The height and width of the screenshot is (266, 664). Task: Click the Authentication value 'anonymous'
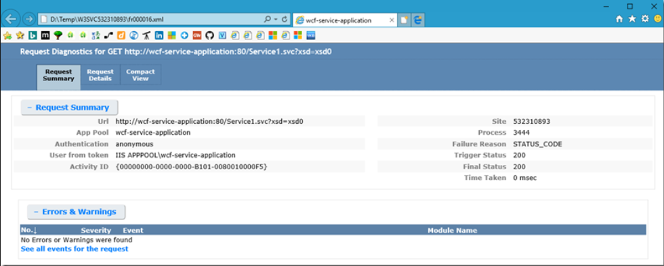[x=134, y=144]
